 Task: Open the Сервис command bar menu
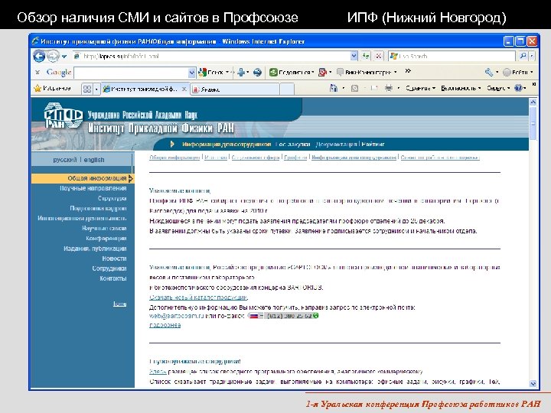pos(498,88)
